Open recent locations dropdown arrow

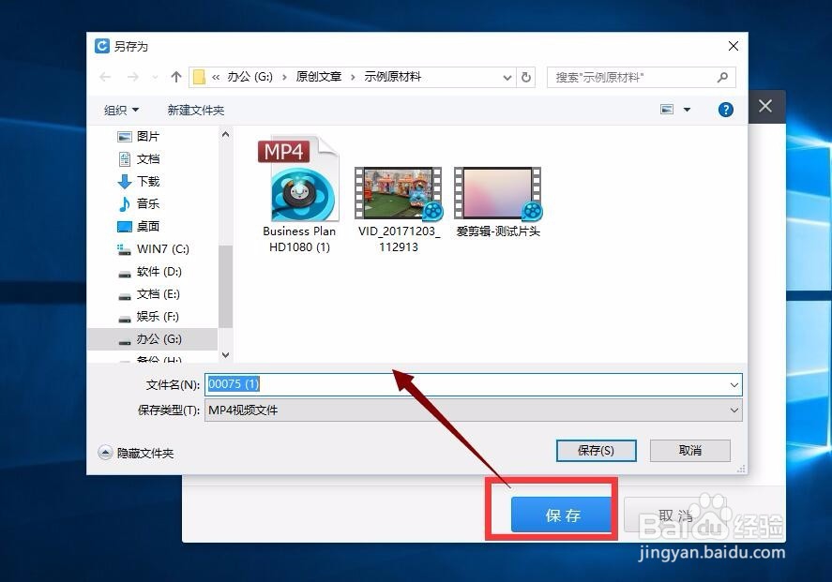(155, 78)
